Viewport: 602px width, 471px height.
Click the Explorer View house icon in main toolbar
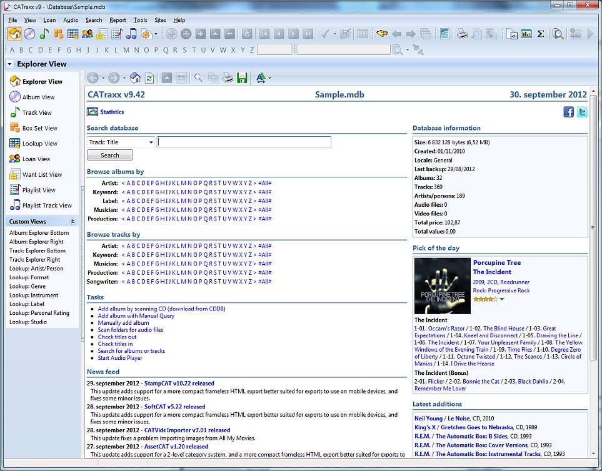tap(14, 34)
